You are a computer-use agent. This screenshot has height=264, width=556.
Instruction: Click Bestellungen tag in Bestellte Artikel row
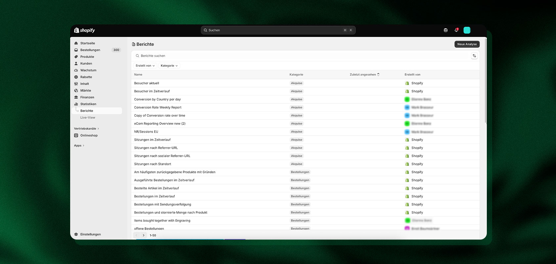click(x=300, y=188)
